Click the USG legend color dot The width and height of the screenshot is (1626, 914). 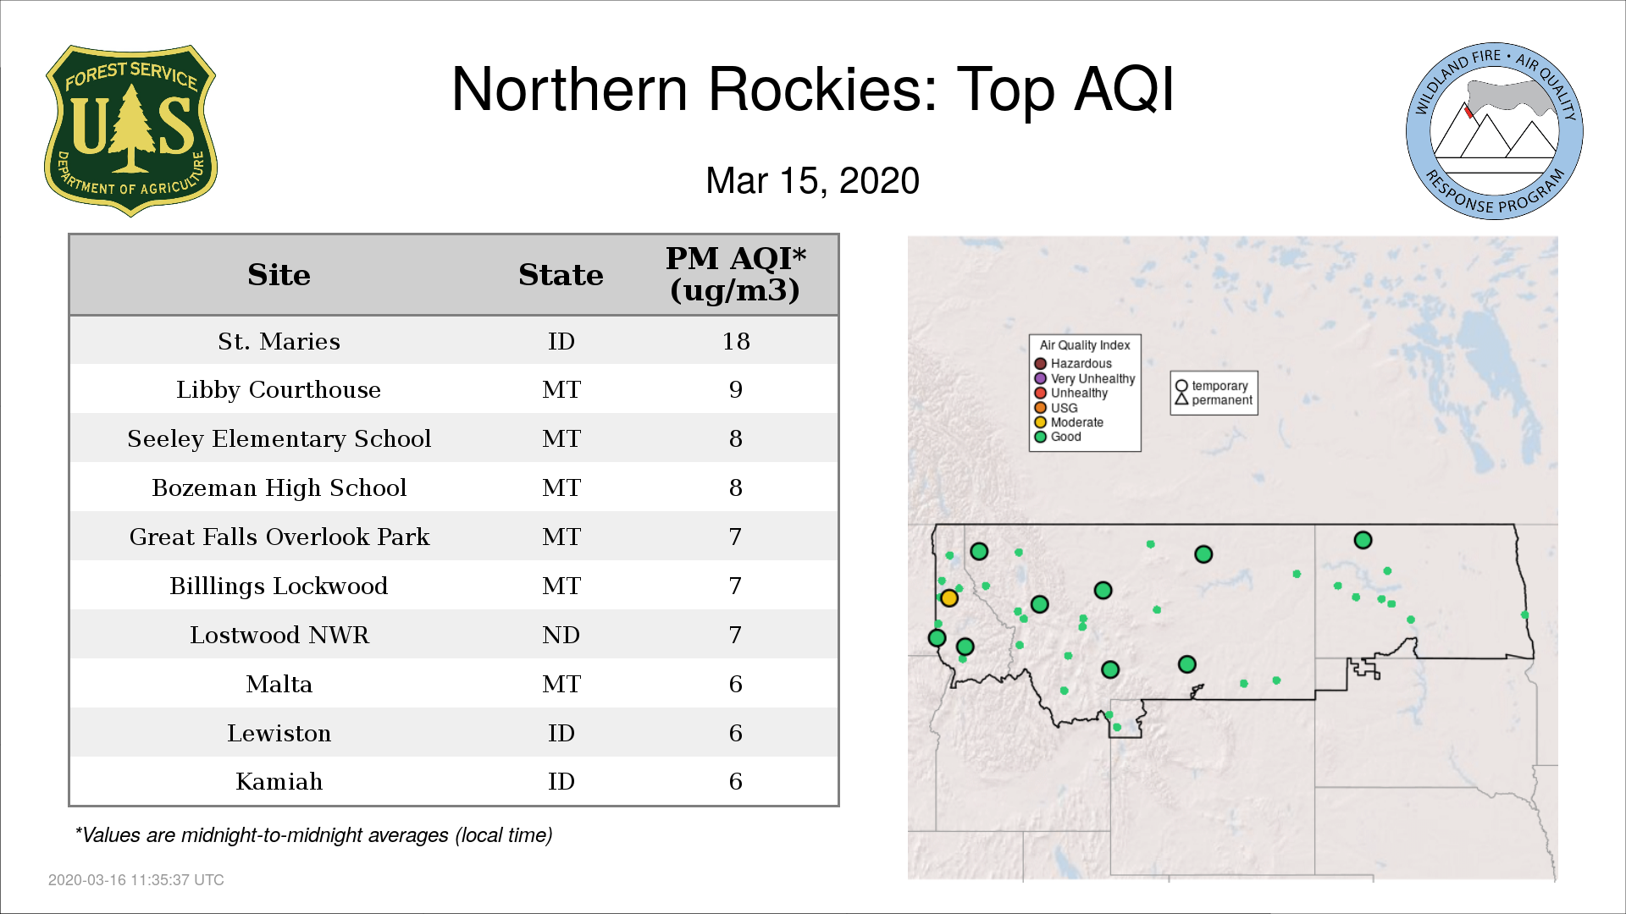[x=1041, y=408]
